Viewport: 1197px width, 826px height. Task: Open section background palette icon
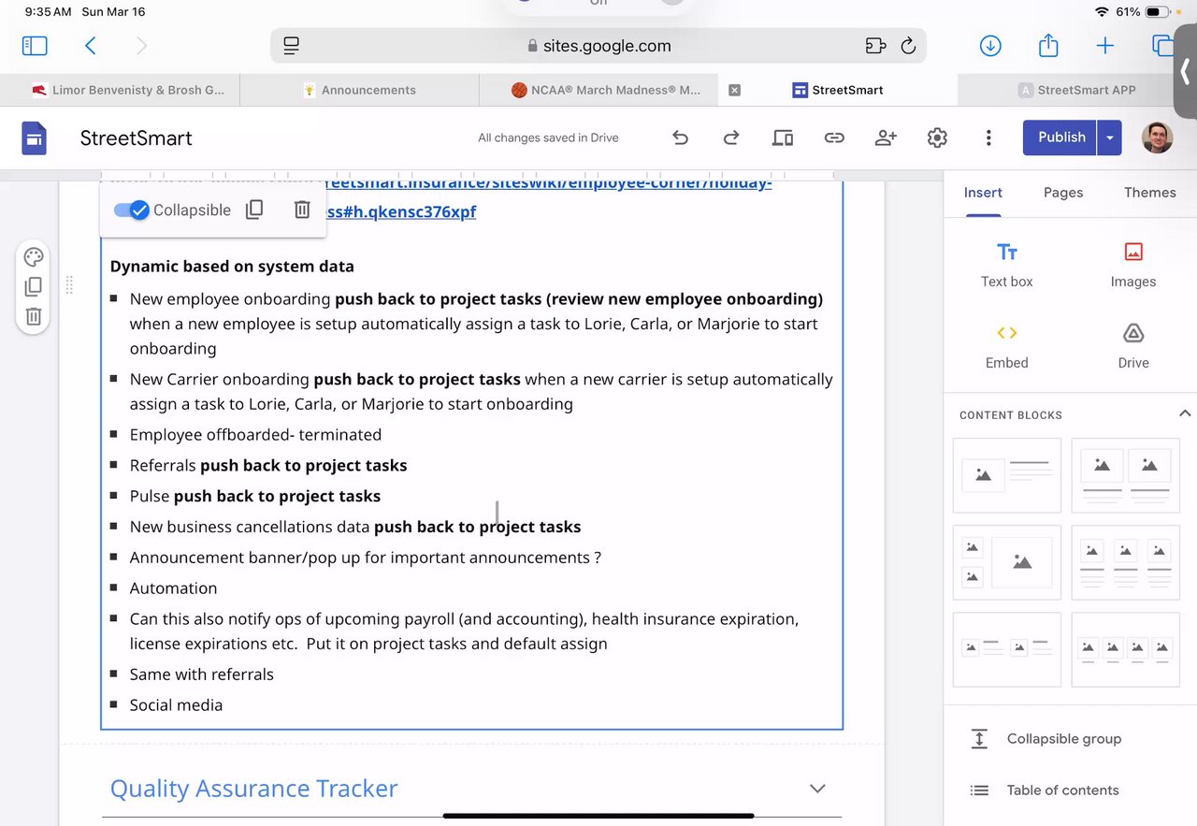click(34, 257)
